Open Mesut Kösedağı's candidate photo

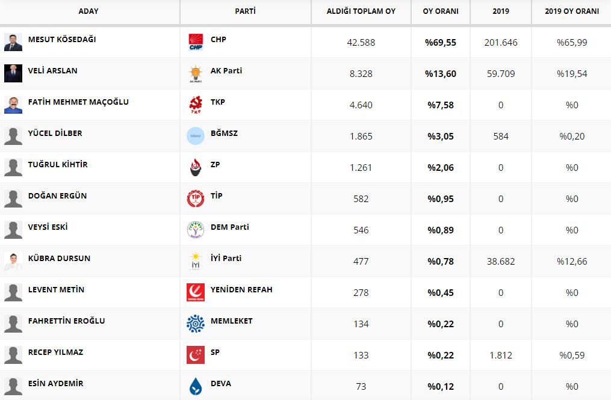tap(13, 42)
